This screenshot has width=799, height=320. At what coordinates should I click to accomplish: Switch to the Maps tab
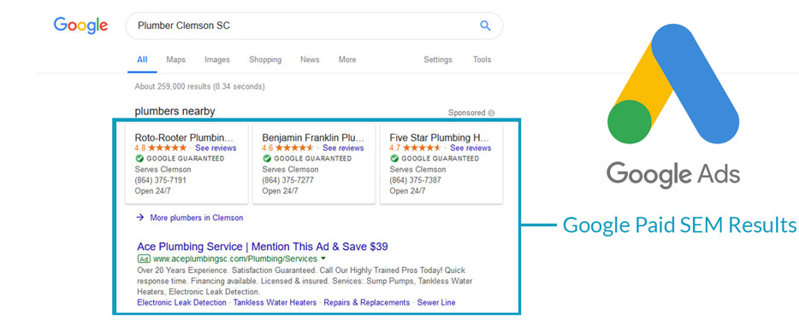click(176, 60)
